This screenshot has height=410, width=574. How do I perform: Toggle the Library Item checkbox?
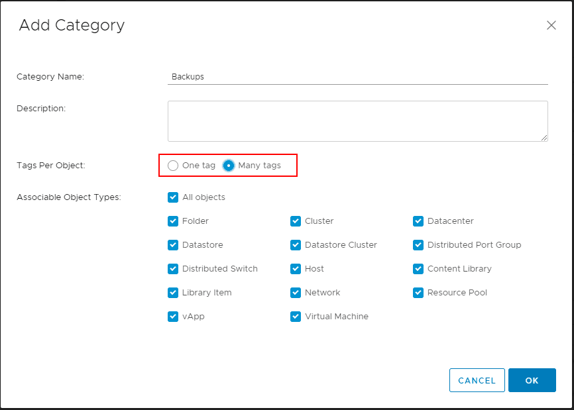pyautogui.click(x=173, y=292)
